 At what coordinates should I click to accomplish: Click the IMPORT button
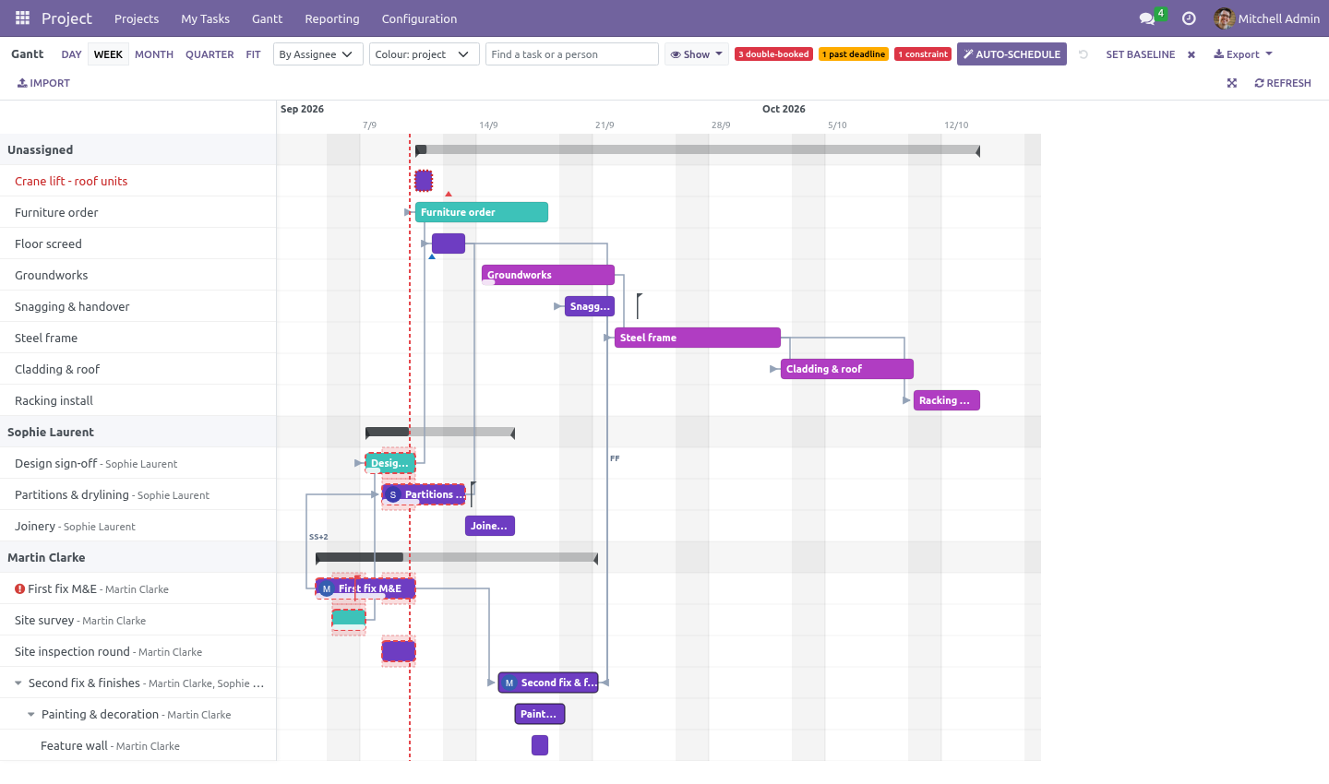point(43,83)
